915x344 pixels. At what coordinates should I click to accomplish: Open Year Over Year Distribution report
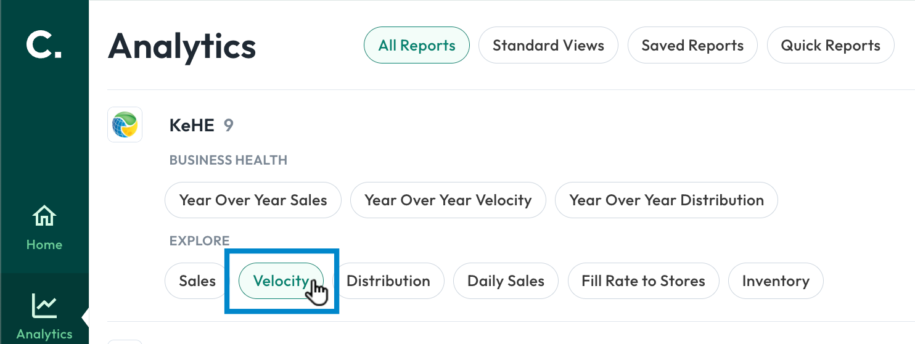click(x=667, y=200)
